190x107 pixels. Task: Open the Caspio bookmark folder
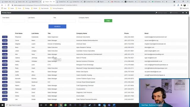tap(11, 8)
